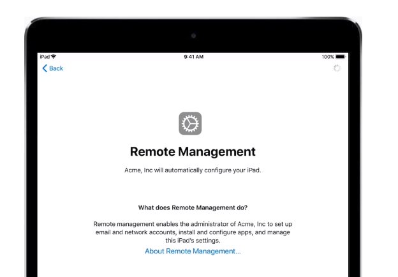Image resolution: width=398 pixels, height=277 pixels.
Task: Click blank area below the About link
Action: [x=193, y=268]
